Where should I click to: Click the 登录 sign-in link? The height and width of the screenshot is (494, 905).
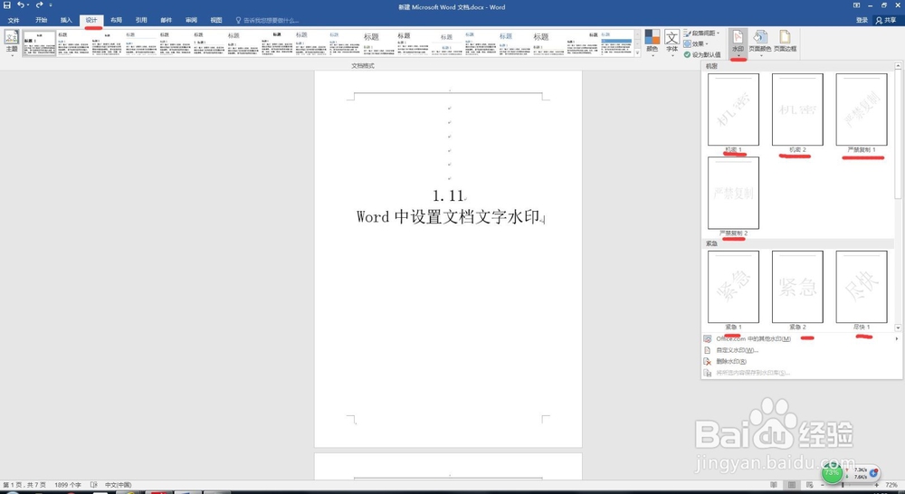(x=862, y=20)
